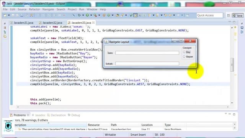Click 'Smart Insert' in status bar

tap(138, 135)
